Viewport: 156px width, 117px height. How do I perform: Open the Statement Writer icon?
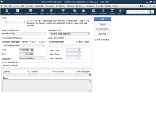(x=31, y=12)
